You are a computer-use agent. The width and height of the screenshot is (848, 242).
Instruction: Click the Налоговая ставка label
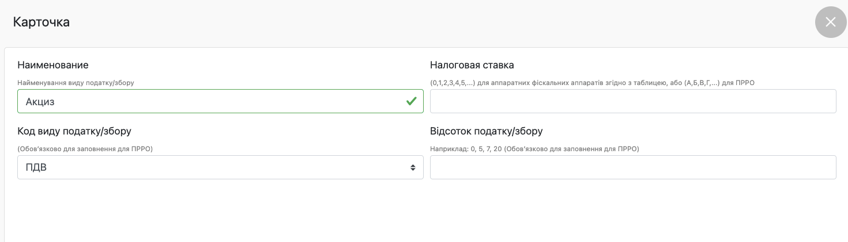(x=472, y=65)
